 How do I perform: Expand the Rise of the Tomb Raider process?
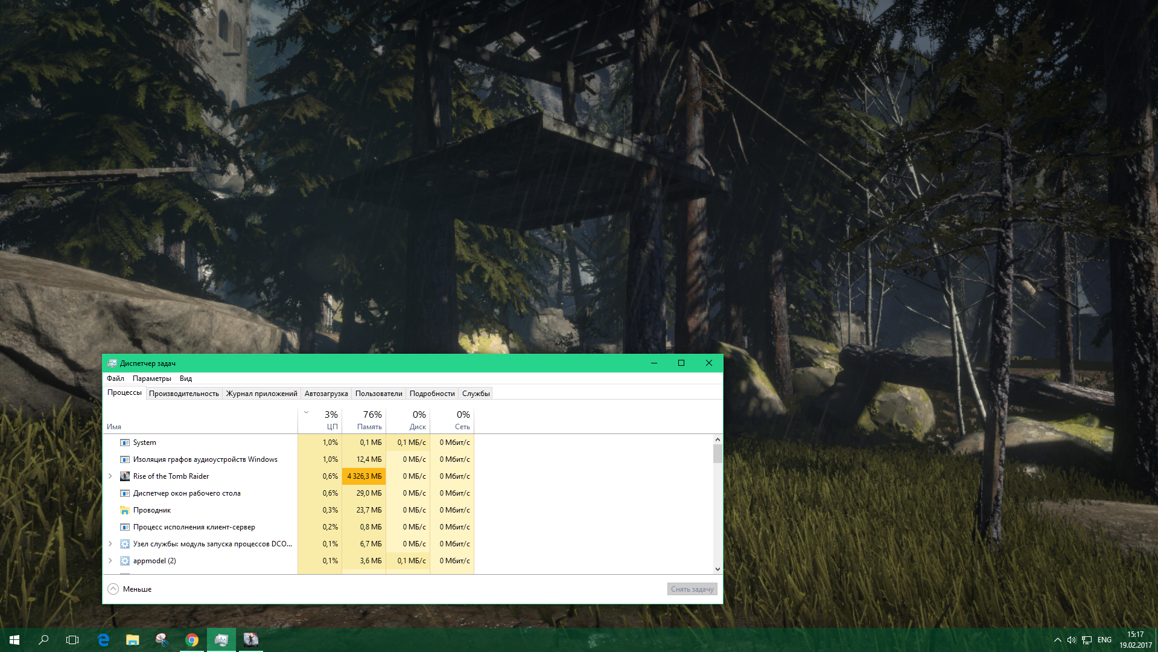pos(110,476)
